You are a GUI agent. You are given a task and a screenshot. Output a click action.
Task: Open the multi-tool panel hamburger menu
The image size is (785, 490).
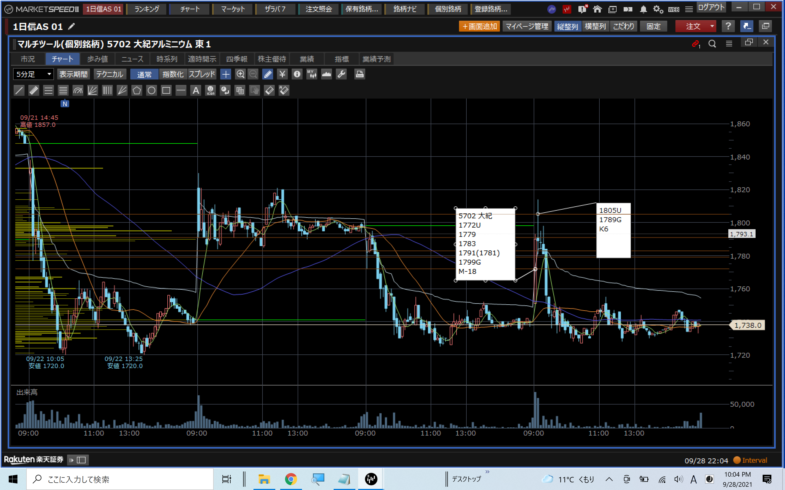(729, 44)
